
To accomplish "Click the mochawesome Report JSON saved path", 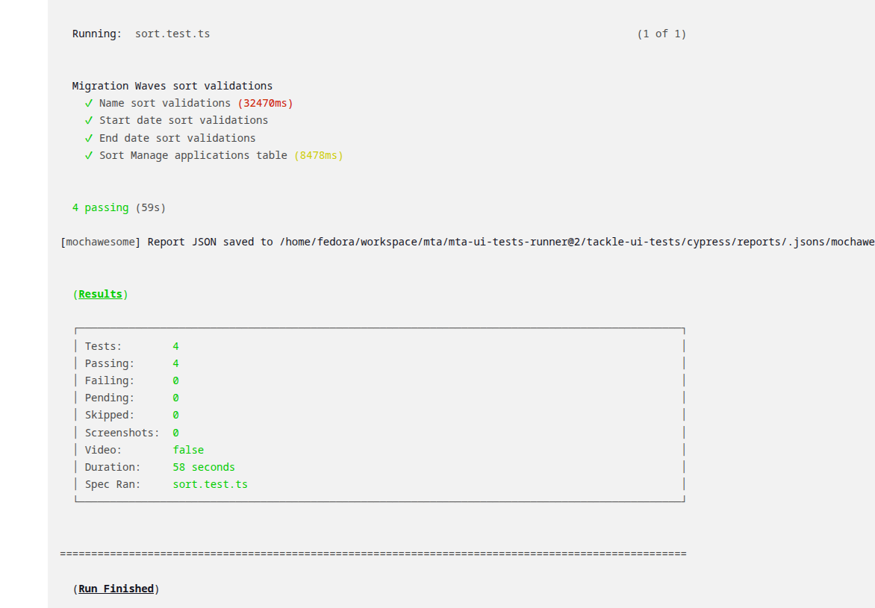I will point(567,242).
